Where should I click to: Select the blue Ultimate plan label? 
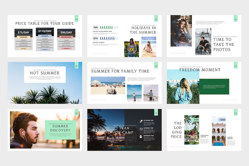pyautogui.click(x=45, y=36)
